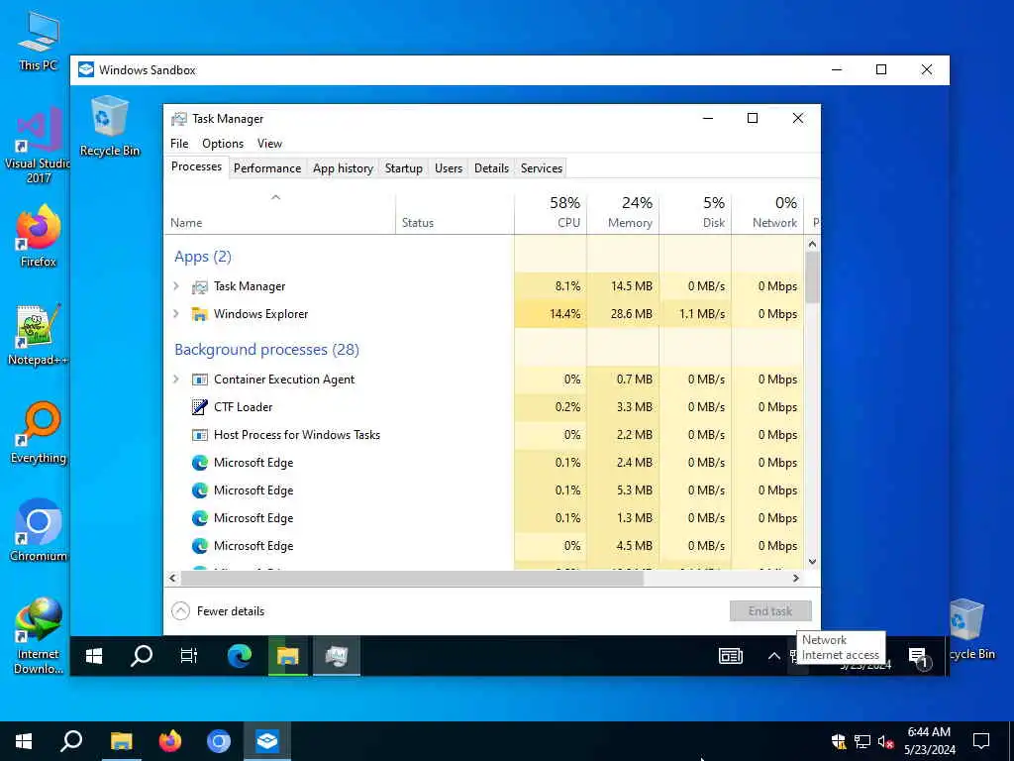Open host taskbar Search
Viewport: 1014px width, 761px height.
(71, 741)
